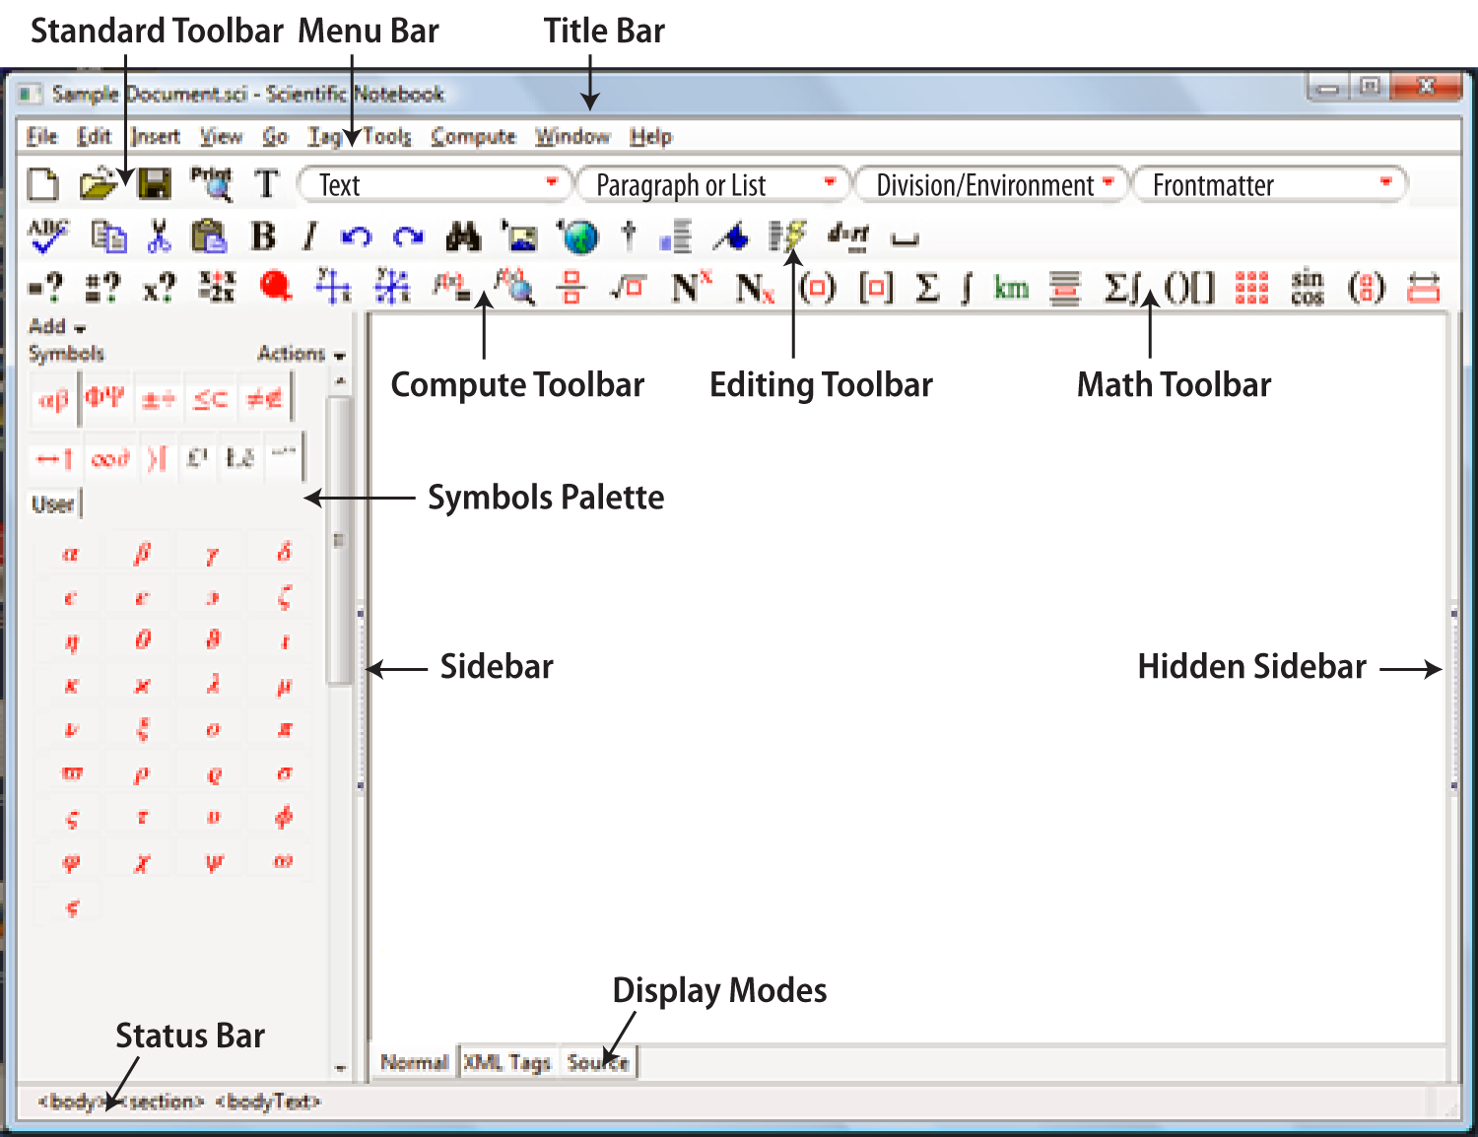This screenshot has width=1478, height=1137.
Task: Select the ≤⊂ relations palette tab
Action: (210, 399)
